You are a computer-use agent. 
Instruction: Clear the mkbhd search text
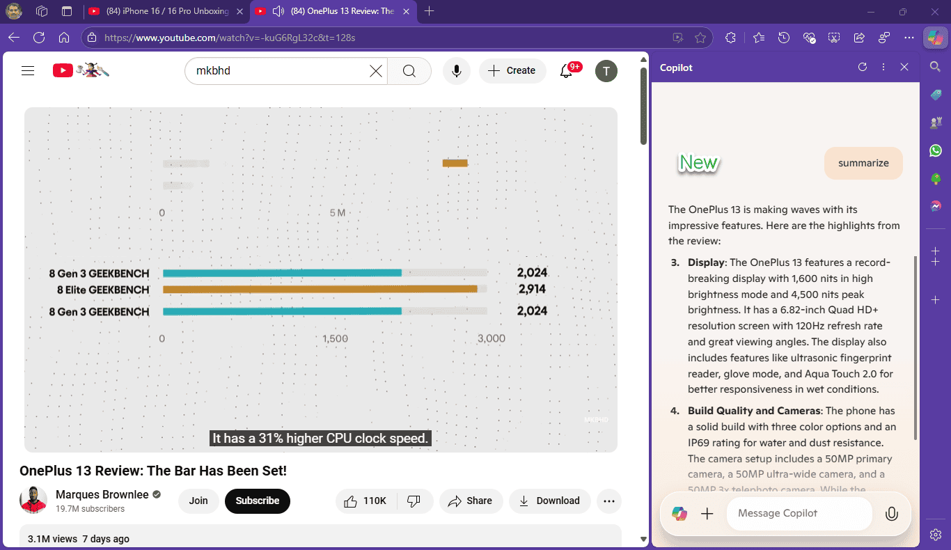[375, 70]
